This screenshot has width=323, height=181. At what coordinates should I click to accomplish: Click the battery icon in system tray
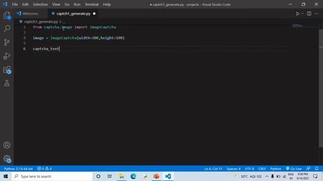click(x=278, y=176)
